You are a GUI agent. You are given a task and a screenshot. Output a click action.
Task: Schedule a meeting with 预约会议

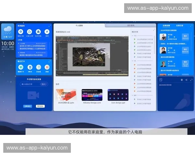point(40,106)
